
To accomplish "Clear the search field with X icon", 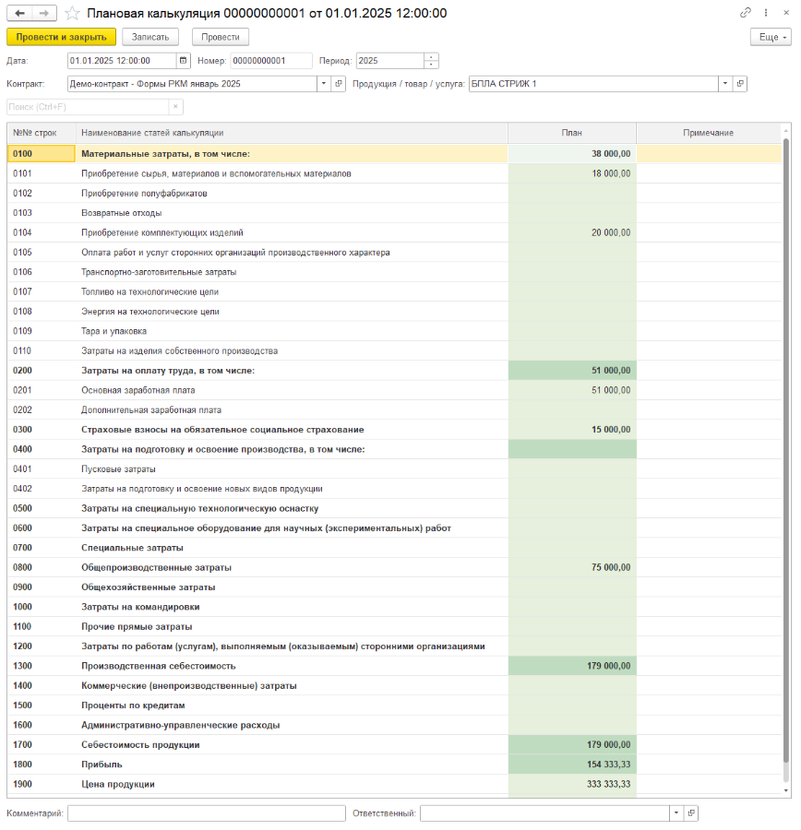I will (x=176, y=107).
